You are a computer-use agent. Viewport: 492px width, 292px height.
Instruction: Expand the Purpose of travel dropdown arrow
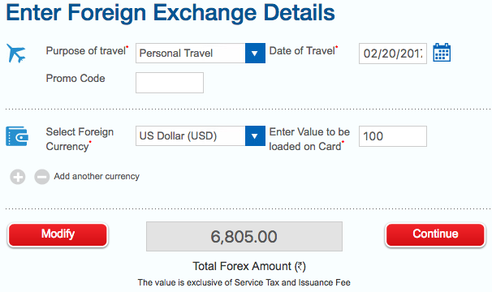click(x=255, y=54)
